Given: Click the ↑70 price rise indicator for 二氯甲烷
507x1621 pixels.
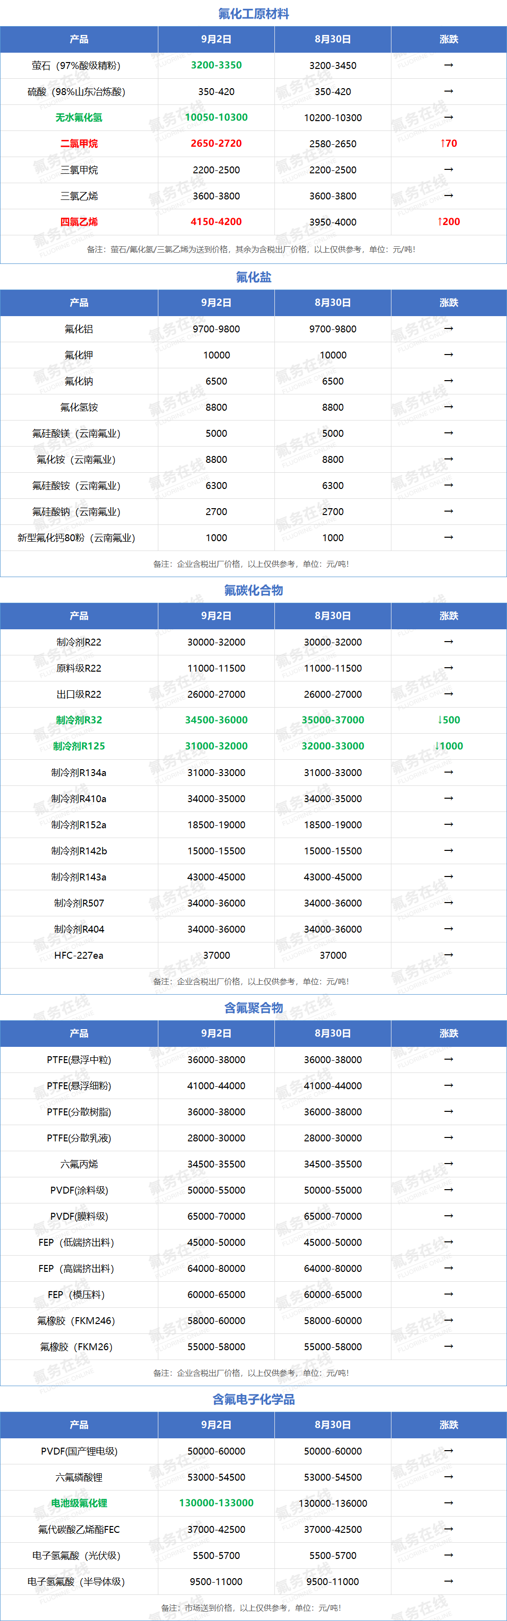Looking at the screenshot, I should [x=448, y=143].
